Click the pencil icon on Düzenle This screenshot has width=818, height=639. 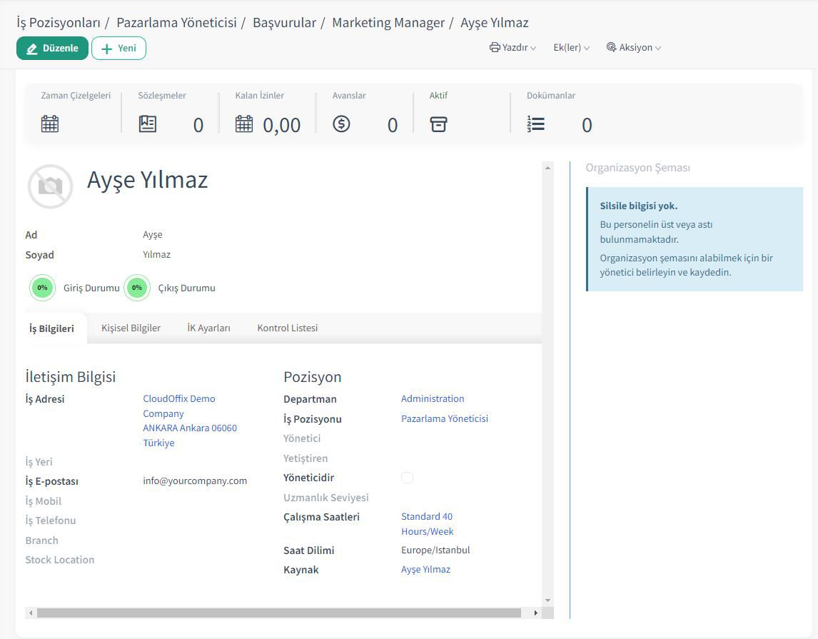point(32,49)
